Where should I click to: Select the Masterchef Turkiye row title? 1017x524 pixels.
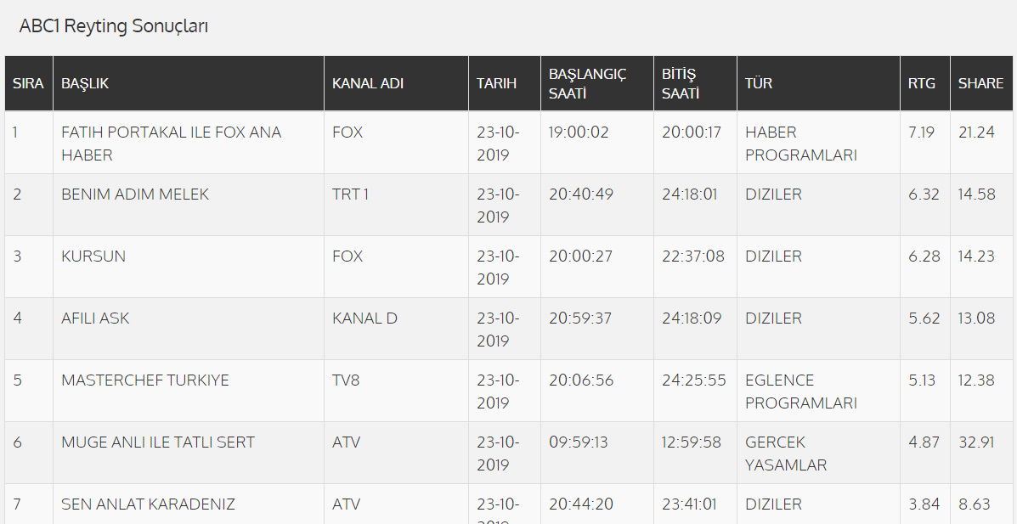(145, 380)
